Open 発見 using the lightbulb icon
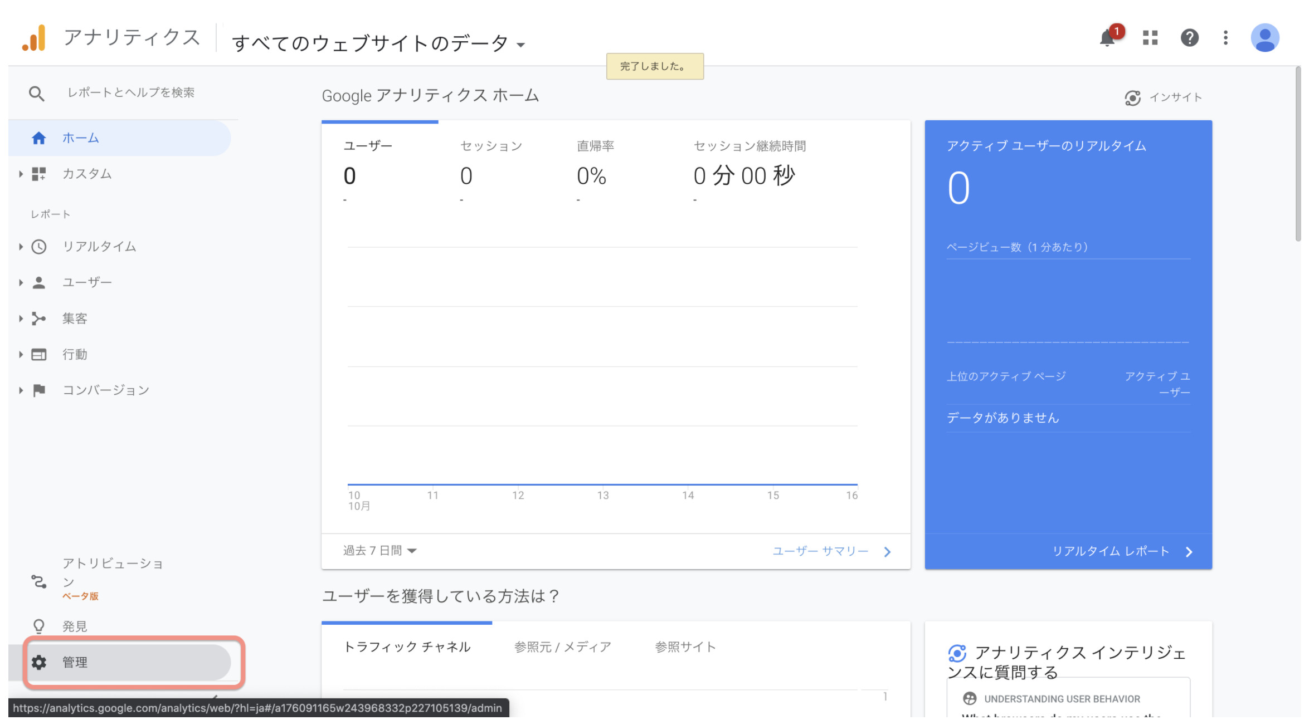The image size is (1314, 720). 39,625
